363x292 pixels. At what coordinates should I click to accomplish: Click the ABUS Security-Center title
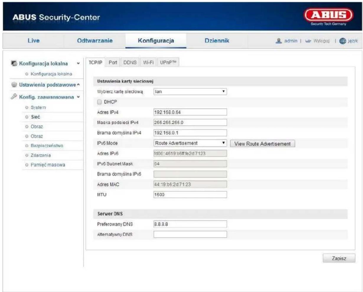click(56, 17)
